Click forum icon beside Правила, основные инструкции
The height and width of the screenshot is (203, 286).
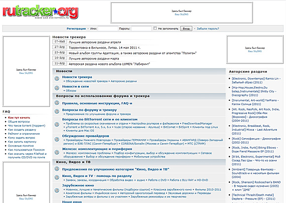[57, 103]
